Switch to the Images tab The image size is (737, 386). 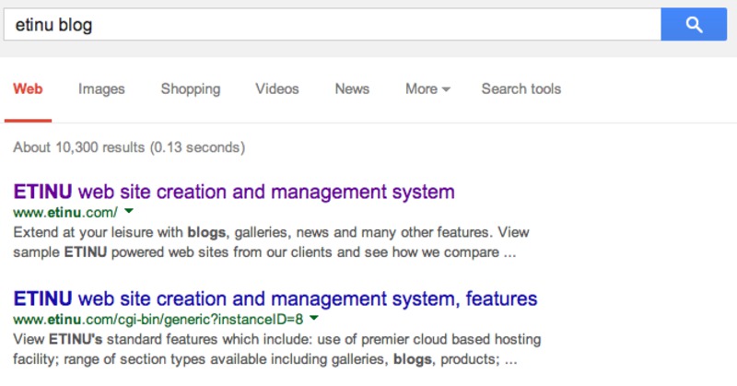pyautogui.click(x=101, y=89)
